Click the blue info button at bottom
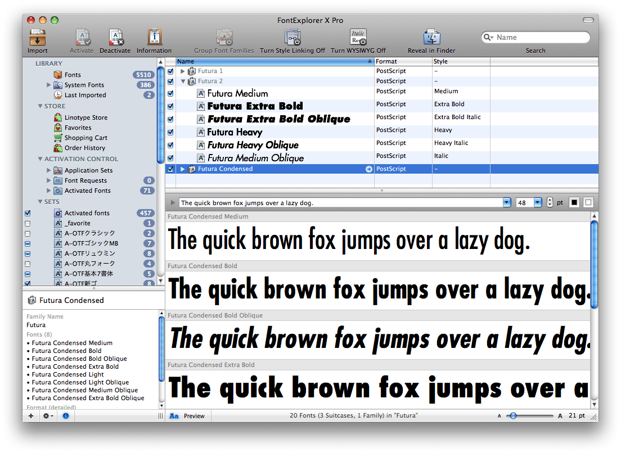The image size is (621, 453). tap(66, 416)
